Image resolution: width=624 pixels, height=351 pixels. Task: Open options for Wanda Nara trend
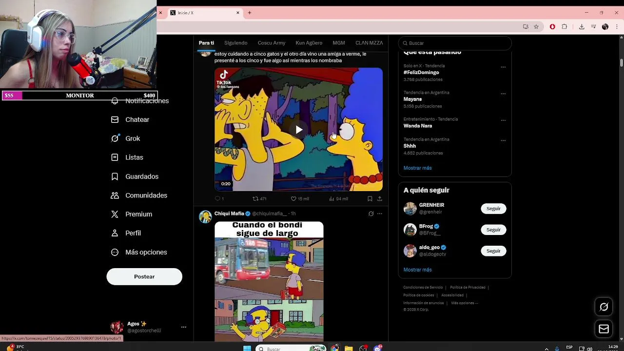tap(503, 120)
